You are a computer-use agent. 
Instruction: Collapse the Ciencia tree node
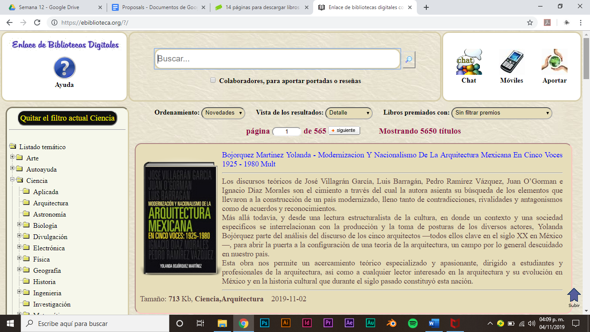click(13, 179)
